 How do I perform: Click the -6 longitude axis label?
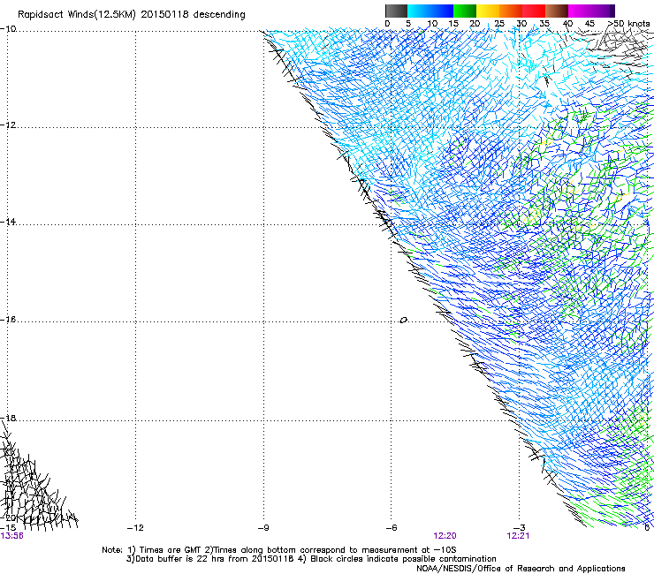tap(392, 528)
